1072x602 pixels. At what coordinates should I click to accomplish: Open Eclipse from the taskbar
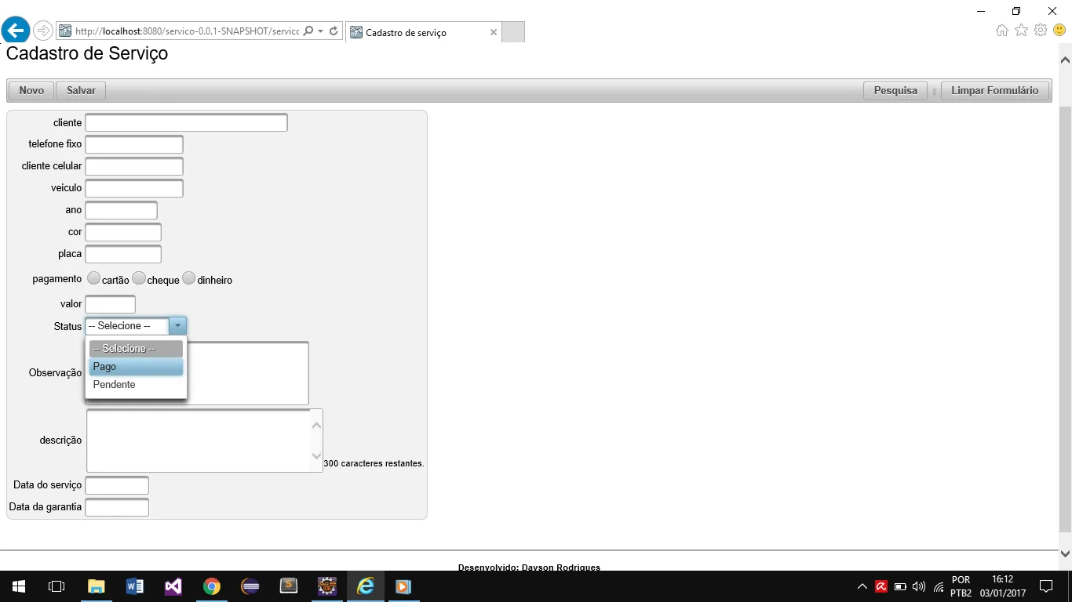click(x=250, y=586)
